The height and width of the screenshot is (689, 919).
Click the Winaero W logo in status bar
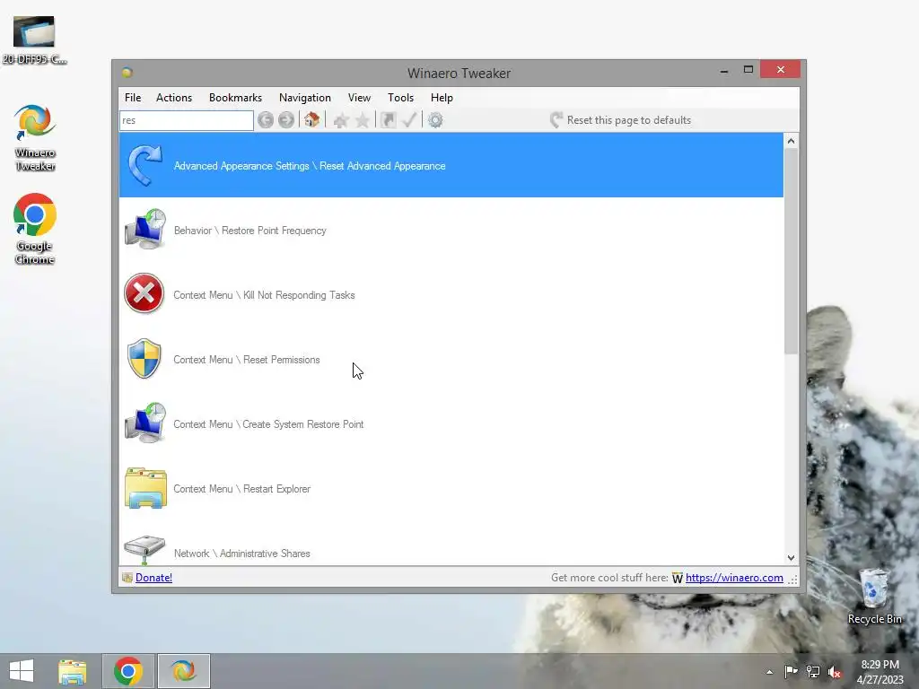click(x=678, y=579)
